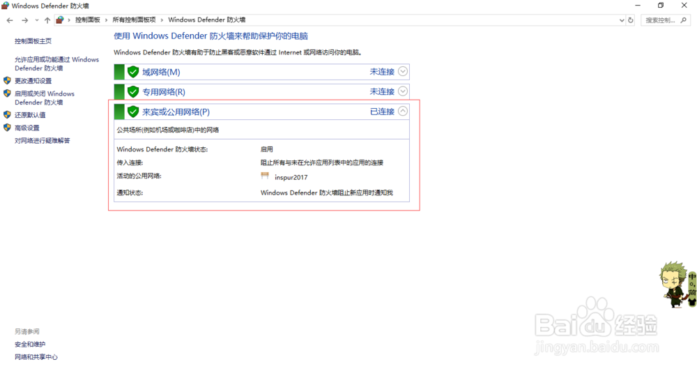The height and width of the screenshot is (371, 697).
Task: Open recent locations dropdown arrow
Action: tap(36, 20)
